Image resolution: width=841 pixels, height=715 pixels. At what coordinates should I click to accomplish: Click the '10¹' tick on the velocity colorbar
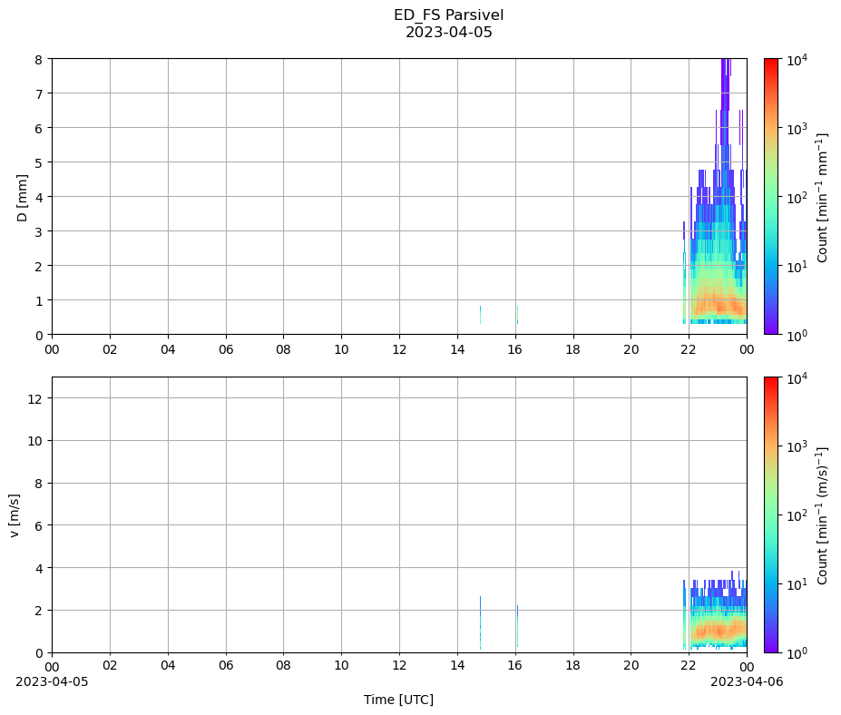coord(797,583)
